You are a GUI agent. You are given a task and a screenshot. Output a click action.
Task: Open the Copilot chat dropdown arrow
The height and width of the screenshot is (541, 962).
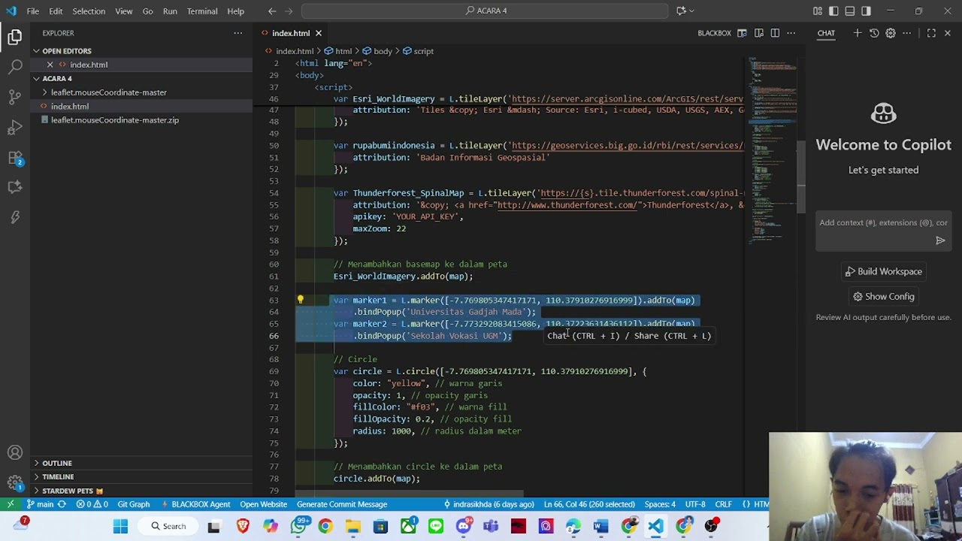pyautogui.click(x=692, y=11)
